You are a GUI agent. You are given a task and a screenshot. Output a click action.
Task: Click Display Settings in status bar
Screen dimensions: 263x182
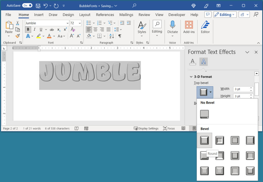click(146, 128)
